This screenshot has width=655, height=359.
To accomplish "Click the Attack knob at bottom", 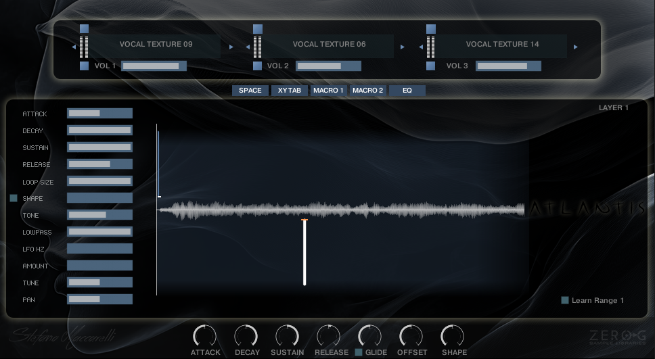I will [x=205, y=336].
